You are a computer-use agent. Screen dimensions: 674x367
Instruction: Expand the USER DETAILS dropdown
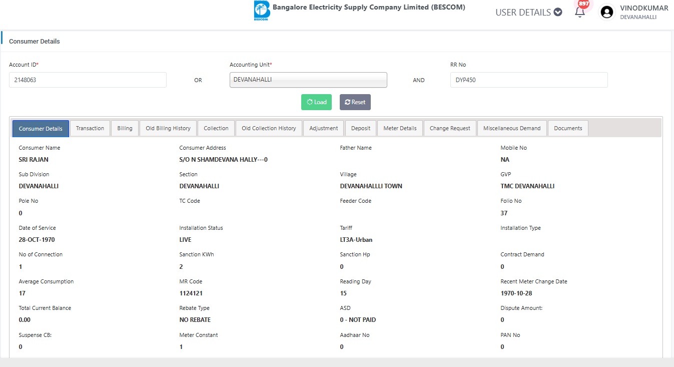click(x=528, y=13)
